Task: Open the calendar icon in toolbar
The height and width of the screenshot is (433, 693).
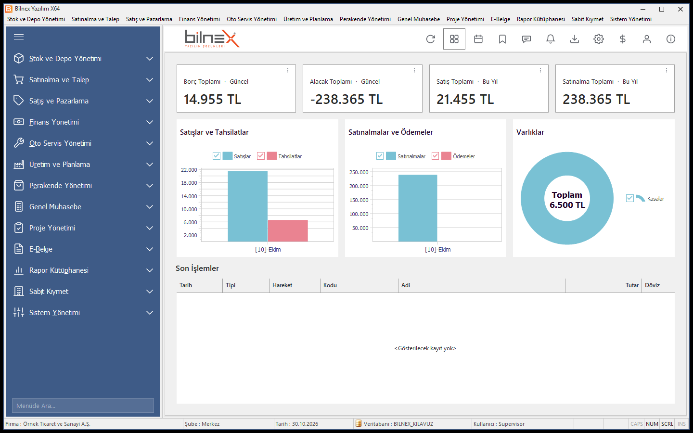Action: pos(478,39)
